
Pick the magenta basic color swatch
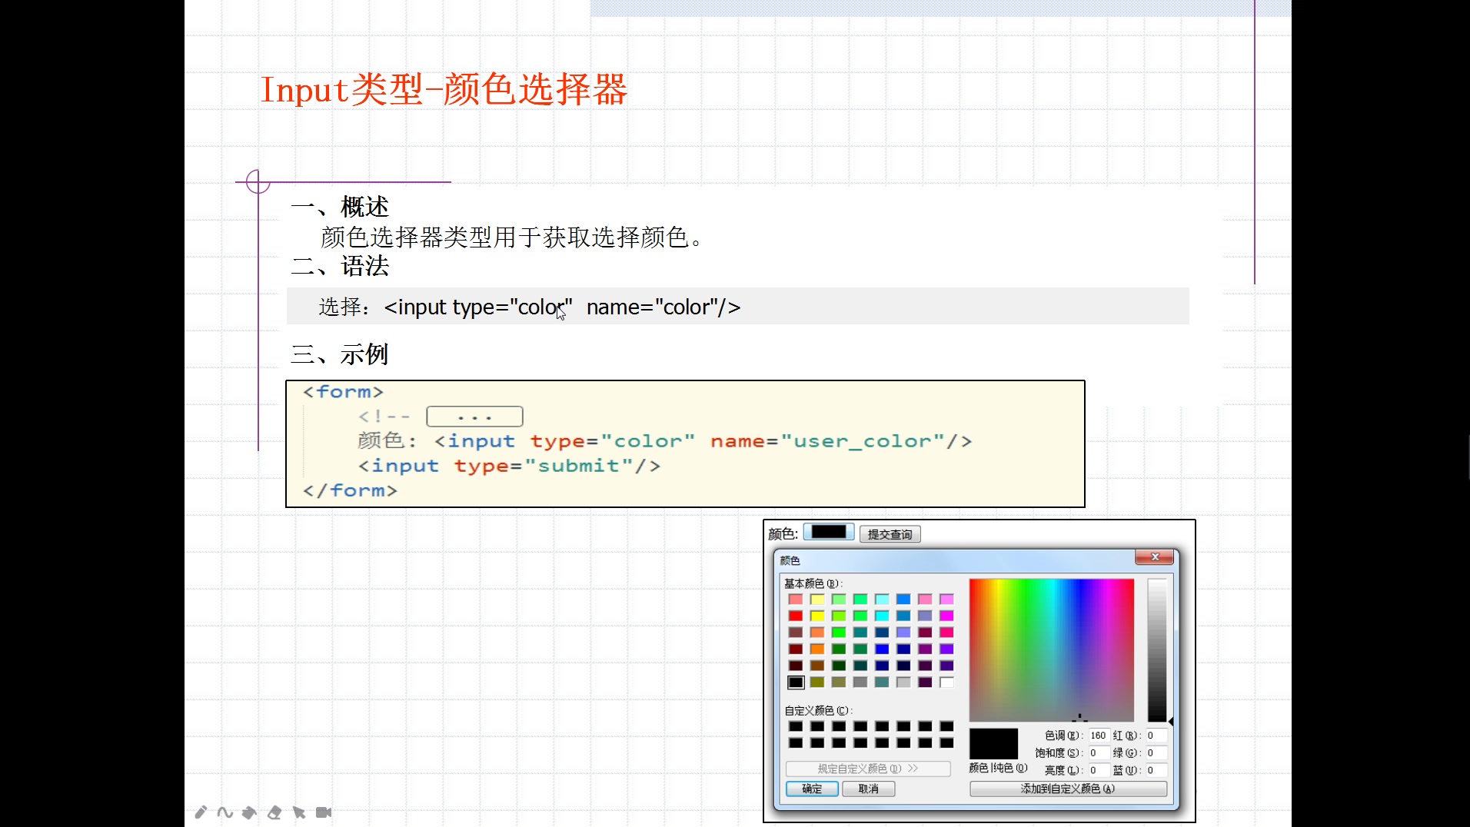(946, 616)
